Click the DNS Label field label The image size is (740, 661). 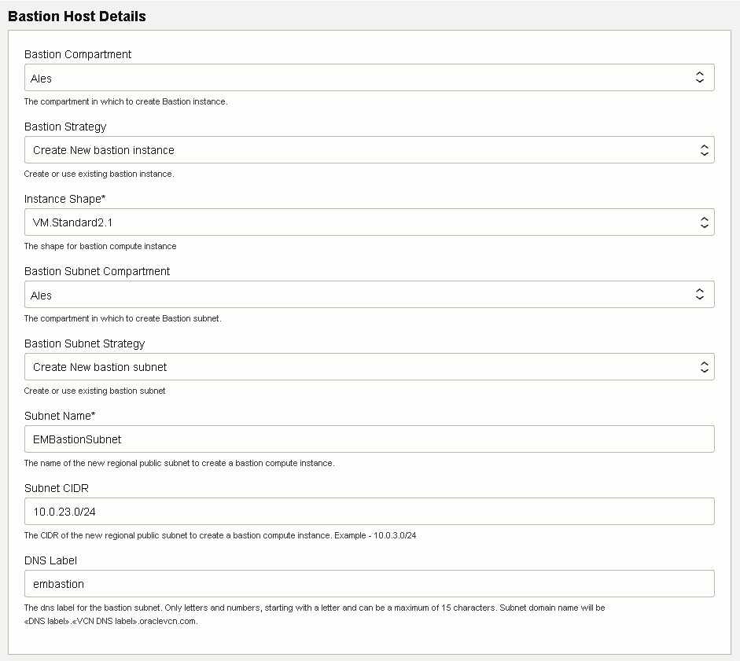coord(50,560)
